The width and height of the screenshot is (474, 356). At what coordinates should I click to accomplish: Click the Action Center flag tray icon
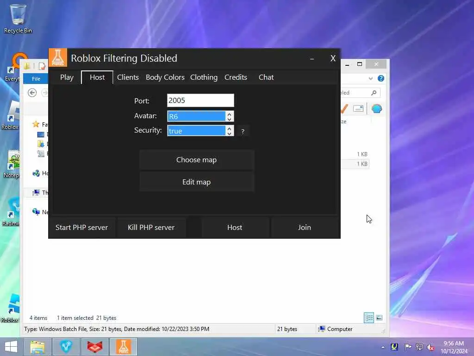(x=407, y=347)
